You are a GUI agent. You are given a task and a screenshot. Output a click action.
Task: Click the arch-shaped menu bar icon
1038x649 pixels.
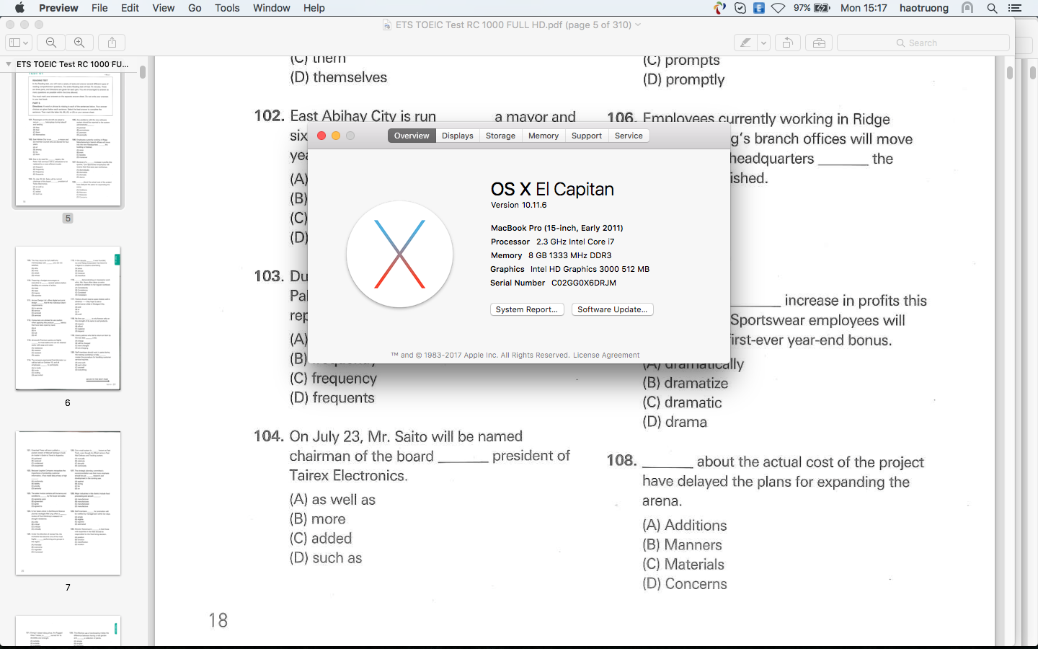[967, 8]
